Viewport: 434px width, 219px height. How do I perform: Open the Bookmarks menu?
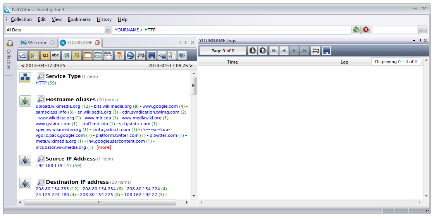pyautogui.click(x=79, y=19)
